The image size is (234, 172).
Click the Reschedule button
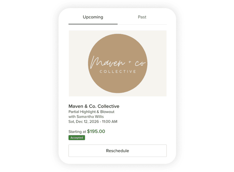(118, 150)
